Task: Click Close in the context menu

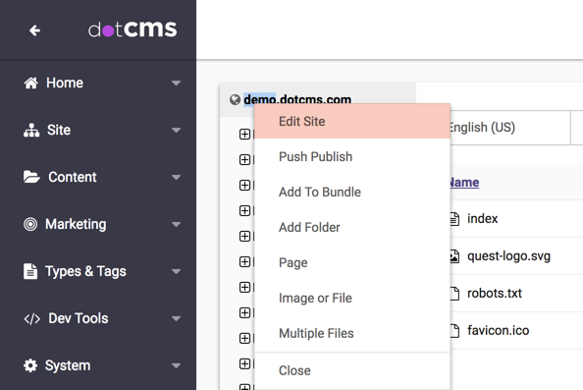Action: 352,370
